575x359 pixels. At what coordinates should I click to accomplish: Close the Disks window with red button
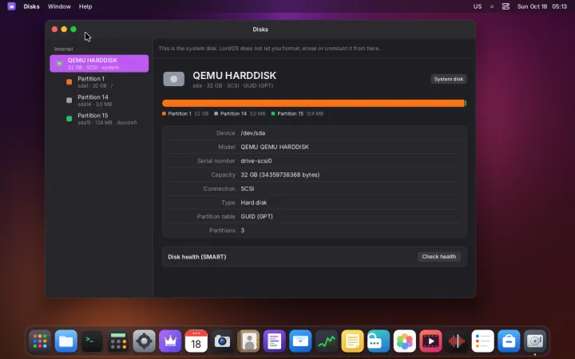tap(54, 30)
